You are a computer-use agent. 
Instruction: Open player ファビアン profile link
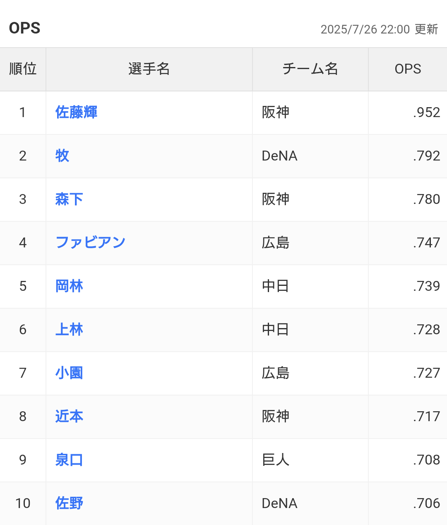coord(90,242)
